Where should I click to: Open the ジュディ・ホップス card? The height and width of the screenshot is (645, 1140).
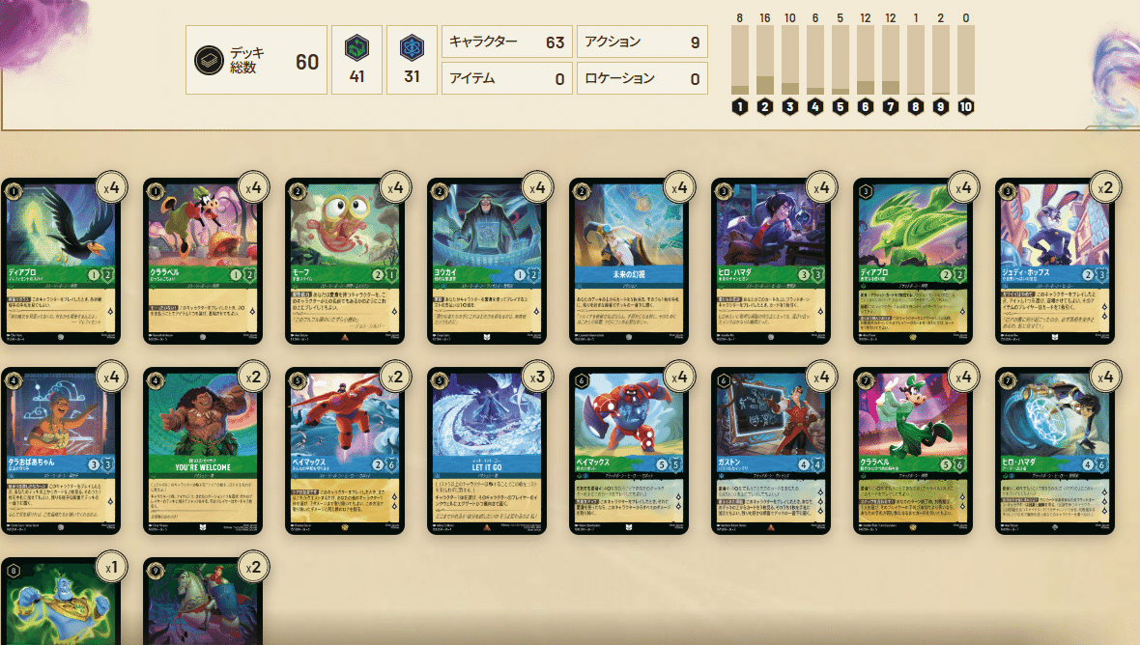coord(1054,262)
